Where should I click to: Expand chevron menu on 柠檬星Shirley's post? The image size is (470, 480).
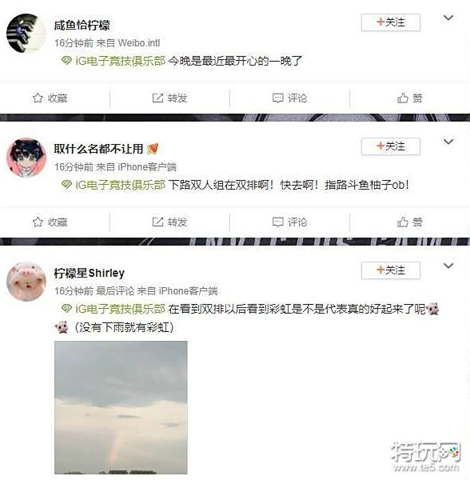point(448,266)
